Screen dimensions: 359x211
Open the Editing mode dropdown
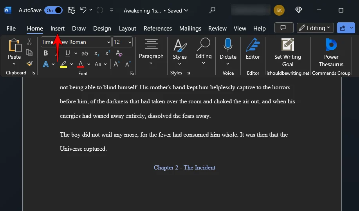coord(315,28)
